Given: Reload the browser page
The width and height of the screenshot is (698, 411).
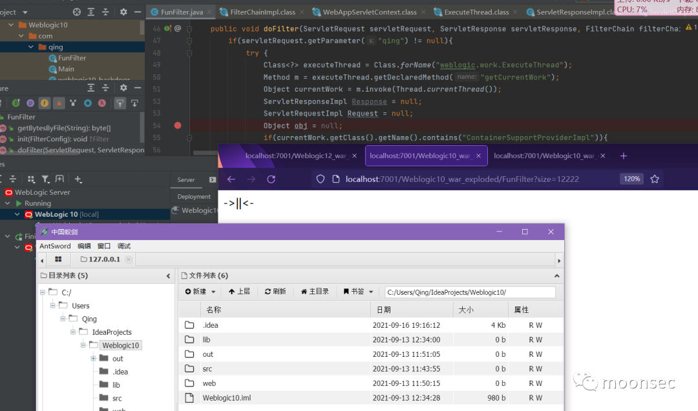Looking at the screenshot, I should (x=271, y=179).
